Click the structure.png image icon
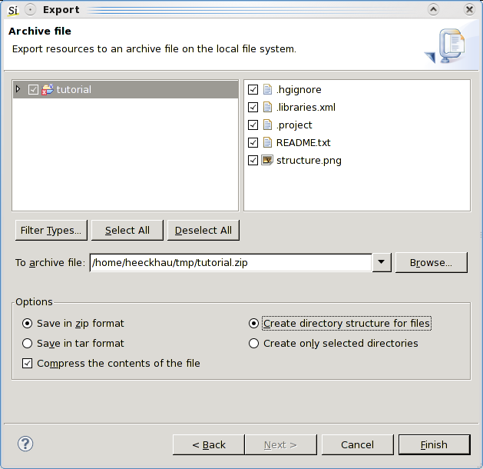Screen dimensions: 483x469 coord(267,161)
